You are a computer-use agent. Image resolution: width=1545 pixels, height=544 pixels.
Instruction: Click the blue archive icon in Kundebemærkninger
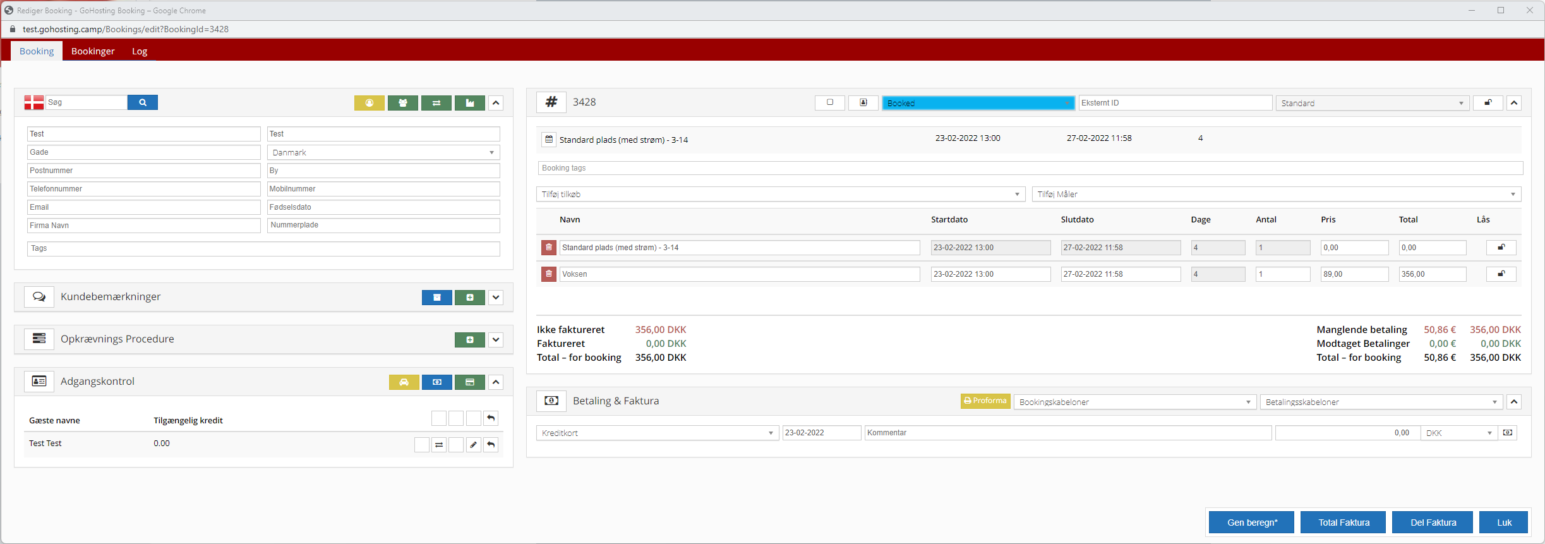point(436,298)
